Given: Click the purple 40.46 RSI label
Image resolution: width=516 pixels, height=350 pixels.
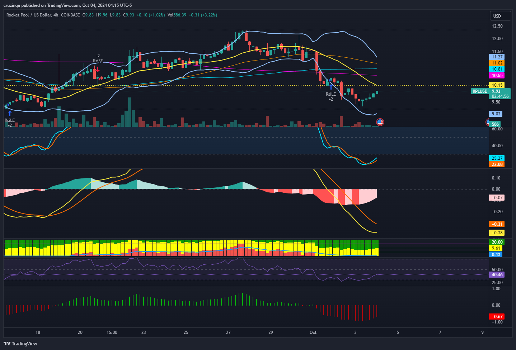Looking at the screenshot, I should pos(497,275).
